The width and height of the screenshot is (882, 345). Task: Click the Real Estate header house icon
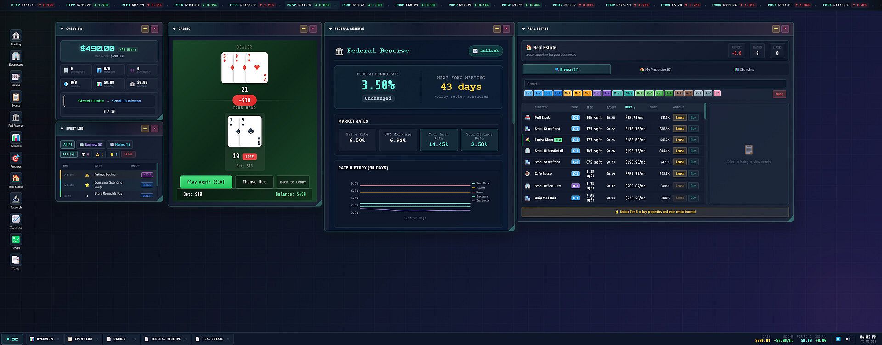529,47
